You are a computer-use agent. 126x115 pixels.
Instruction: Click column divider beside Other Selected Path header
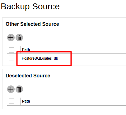(x=20, y=50)
